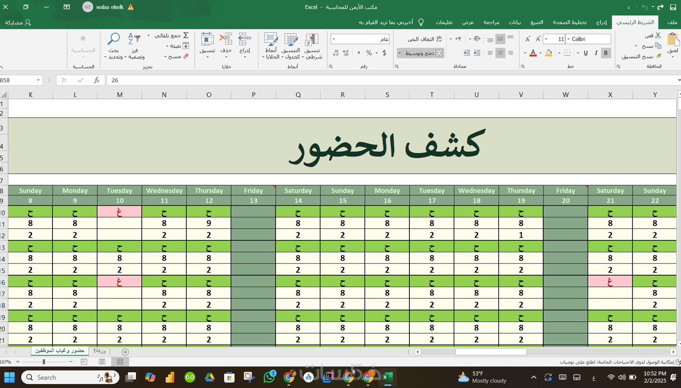Click Increase Font Size icon
This screenshot has height=388, width=681.
click(538, 39)
